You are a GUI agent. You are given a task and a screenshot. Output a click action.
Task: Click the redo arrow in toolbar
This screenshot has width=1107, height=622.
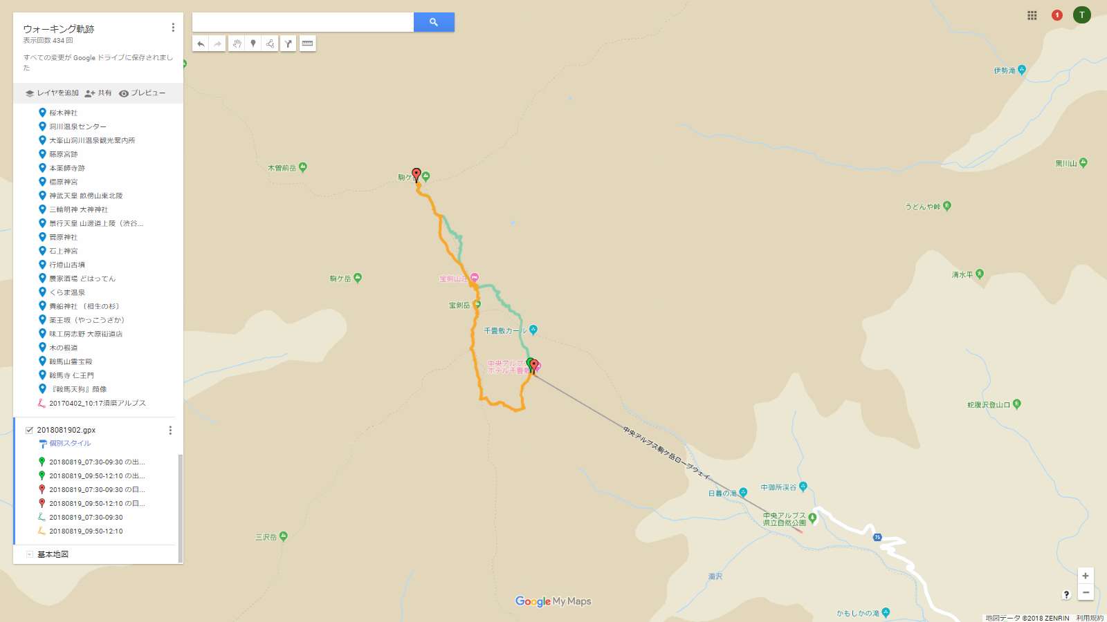click(x=217, y=44)
